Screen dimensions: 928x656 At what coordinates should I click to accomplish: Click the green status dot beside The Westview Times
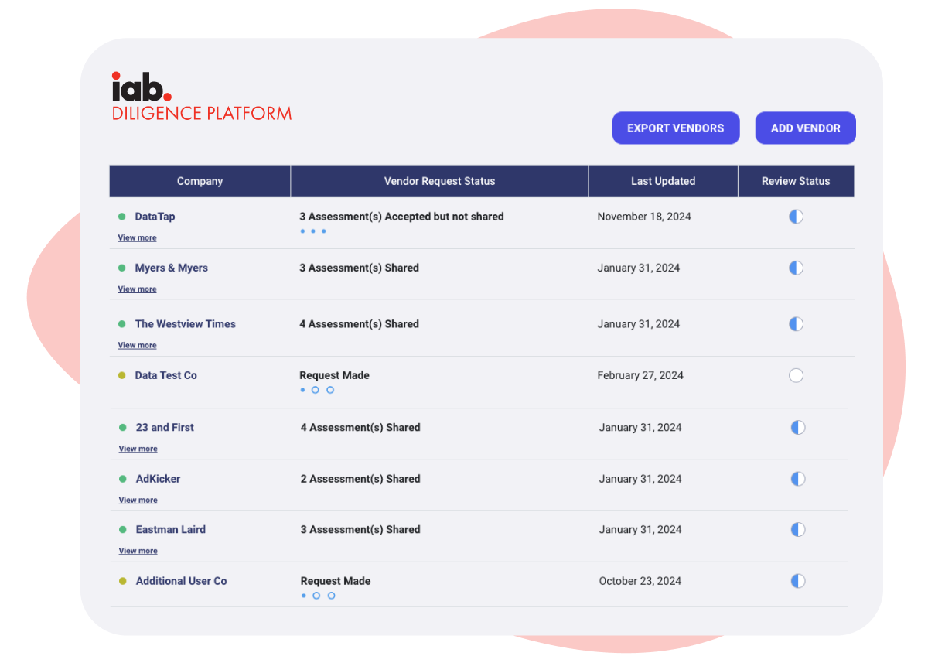[x=122, y=324]
